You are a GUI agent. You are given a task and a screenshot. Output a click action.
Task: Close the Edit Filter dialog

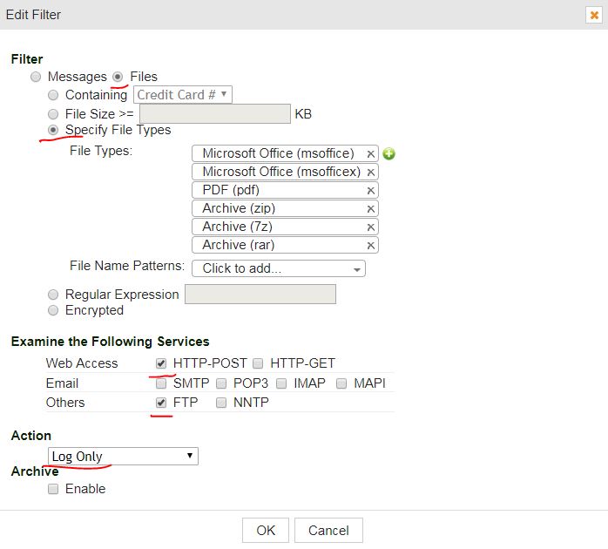point(594,15)
